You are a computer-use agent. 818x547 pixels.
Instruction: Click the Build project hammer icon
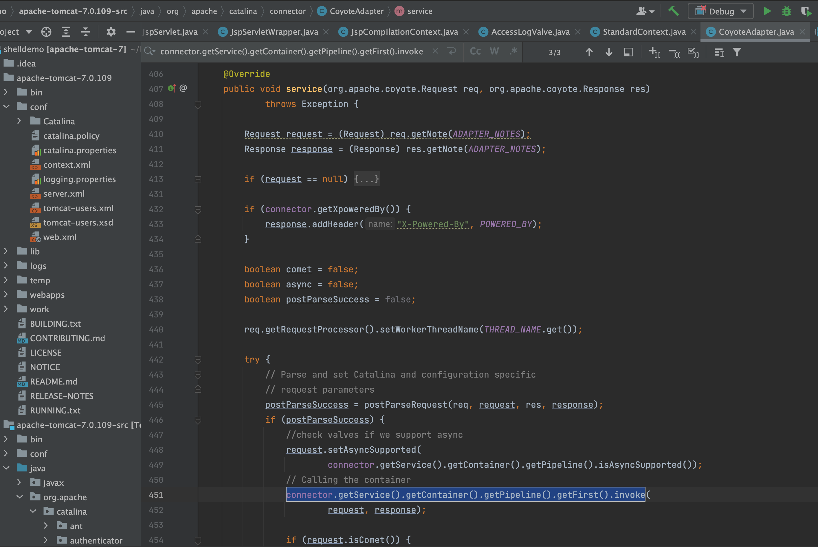coord(673,11)
